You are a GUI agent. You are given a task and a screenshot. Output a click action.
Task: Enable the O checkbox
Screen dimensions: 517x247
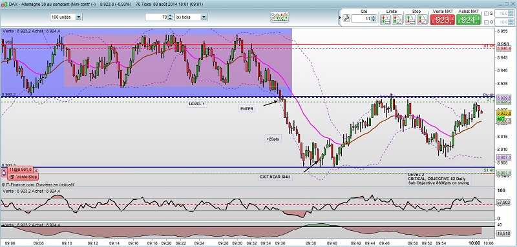pos(487,22)
